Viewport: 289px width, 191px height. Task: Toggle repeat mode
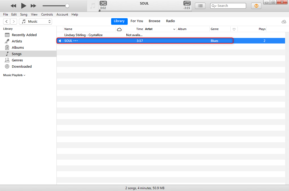pyautogui.click(x=187, y=3)
